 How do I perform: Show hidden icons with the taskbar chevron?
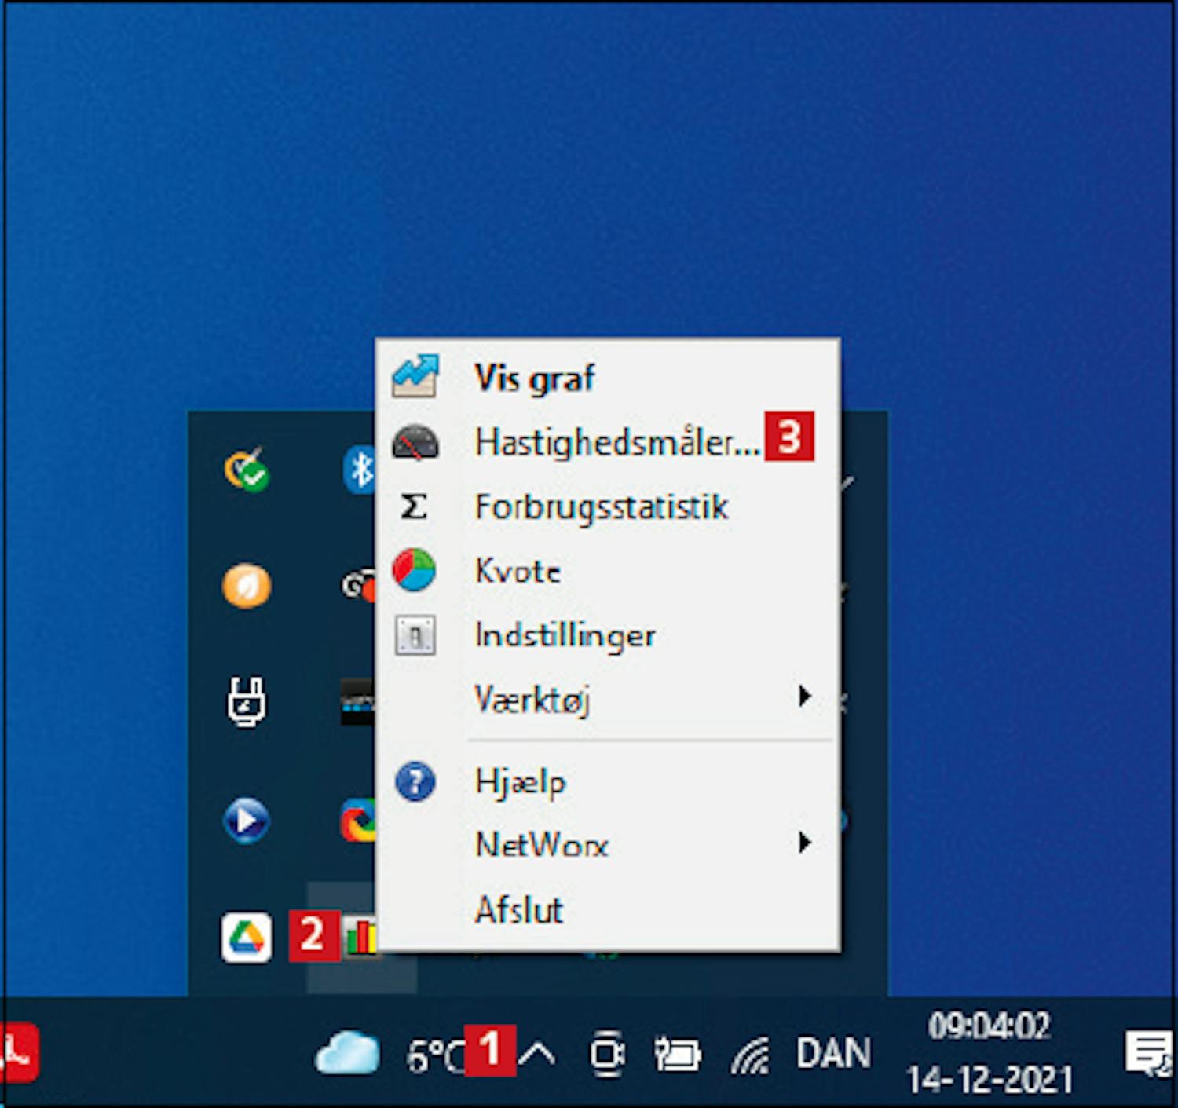538,1054
